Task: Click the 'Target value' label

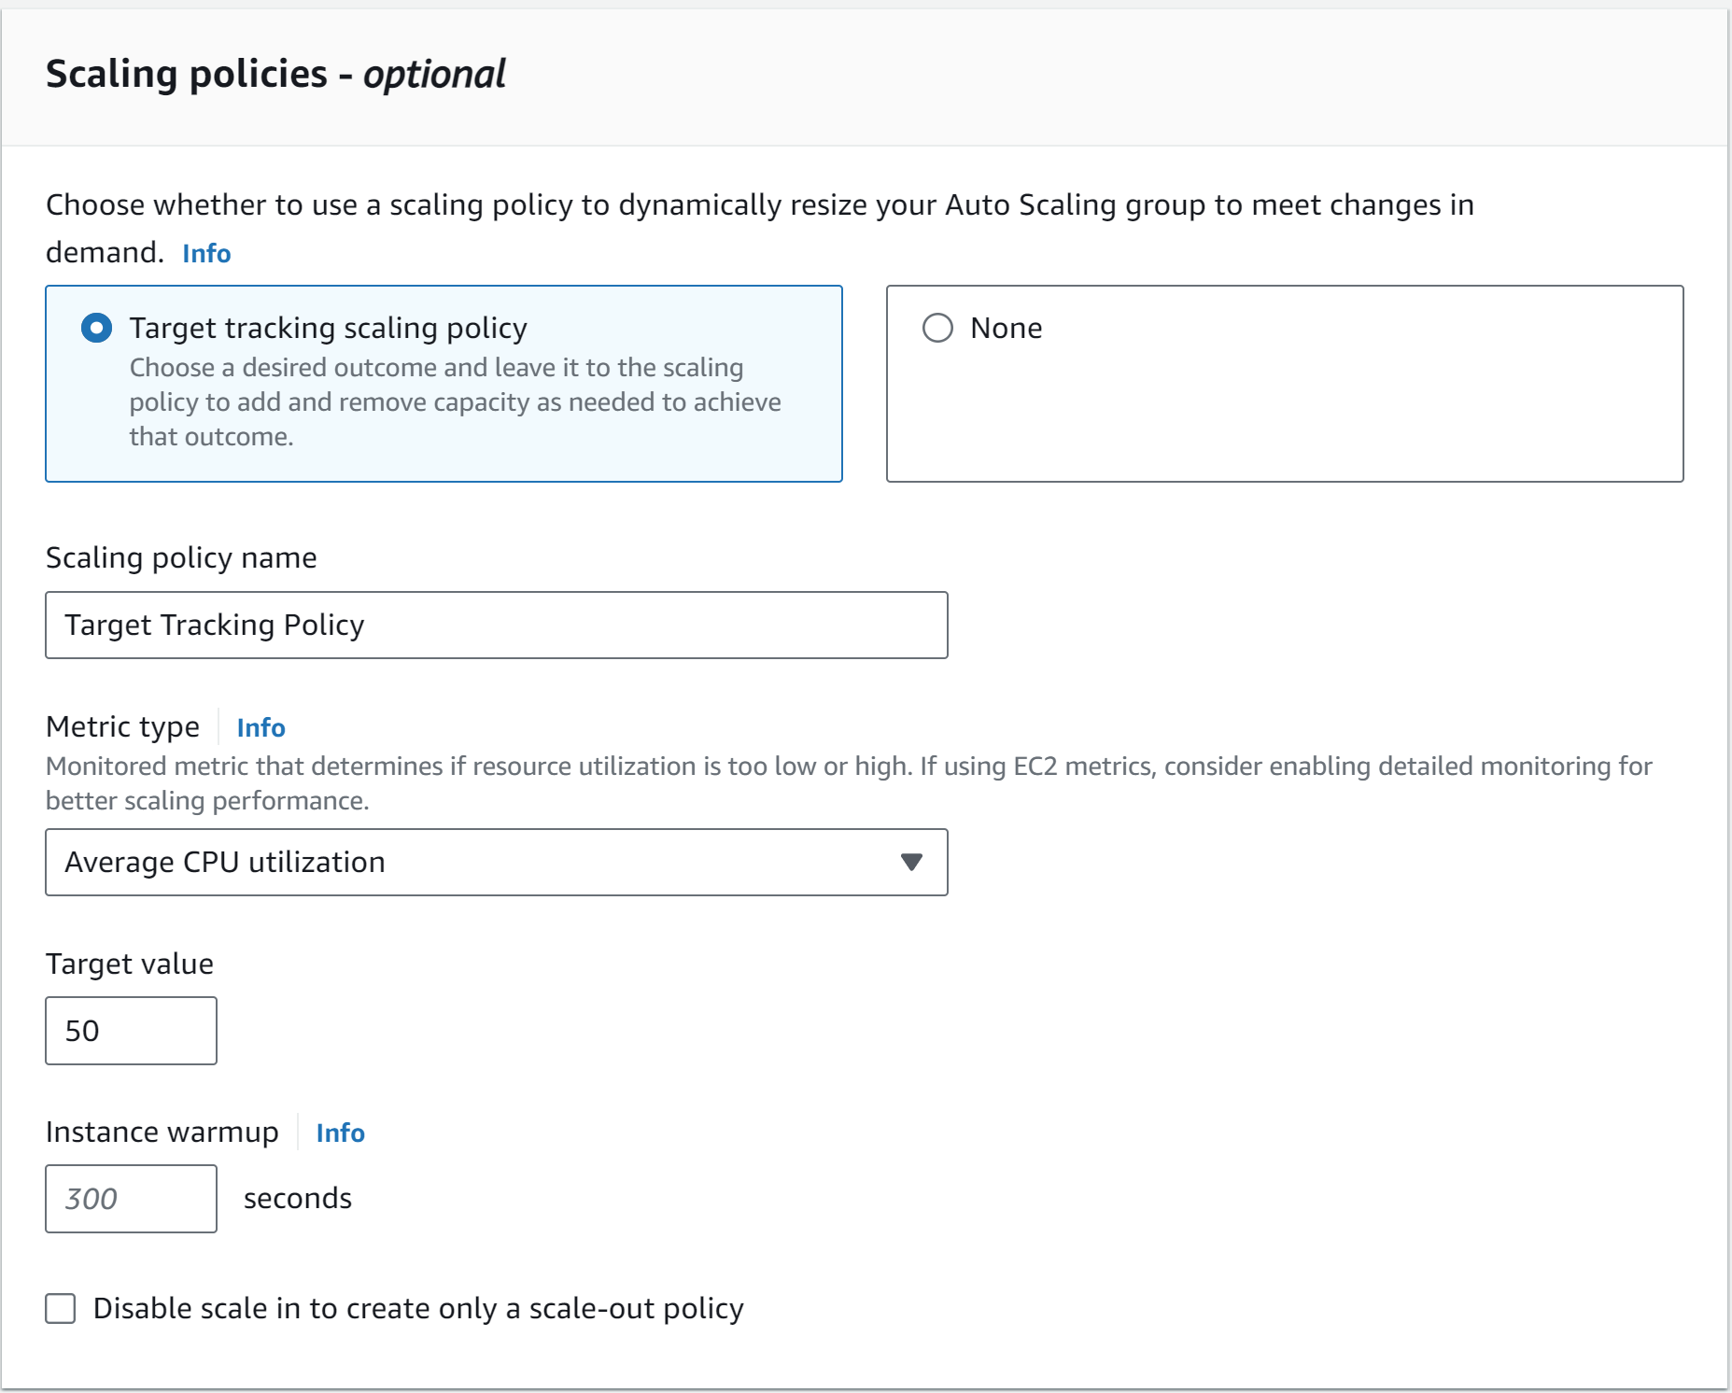Action: pos(130,964)
